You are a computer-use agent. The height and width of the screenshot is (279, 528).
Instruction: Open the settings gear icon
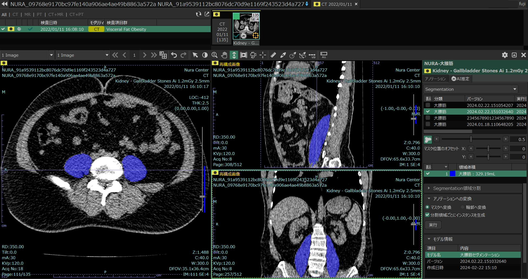505,55
